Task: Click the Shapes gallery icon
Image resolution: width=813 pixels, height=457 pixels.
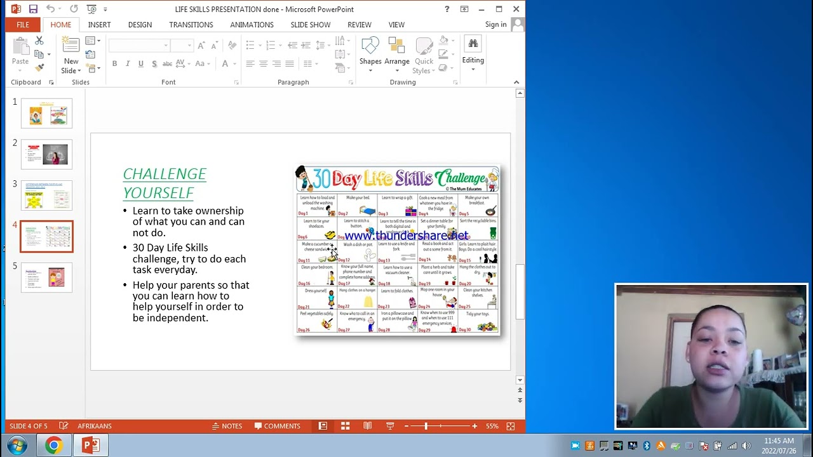Action: click(x=370, y=46)
